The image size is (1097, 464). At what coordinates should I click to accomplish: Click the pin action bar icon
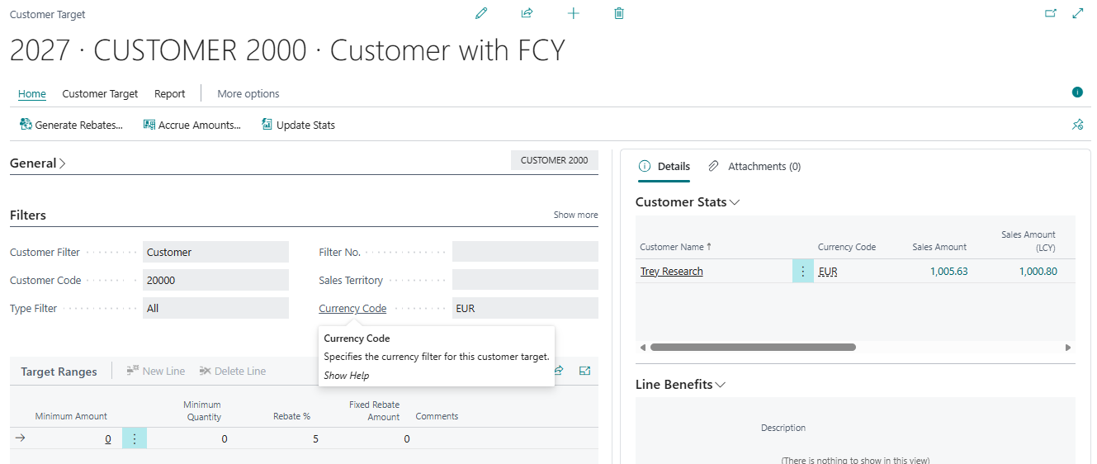(1077, 125)
